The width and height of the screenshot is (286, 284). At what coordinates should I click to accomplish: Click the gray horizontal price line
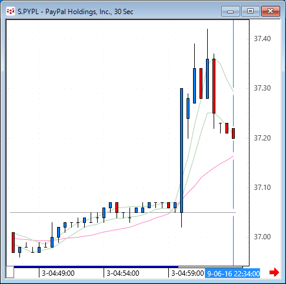123,212
